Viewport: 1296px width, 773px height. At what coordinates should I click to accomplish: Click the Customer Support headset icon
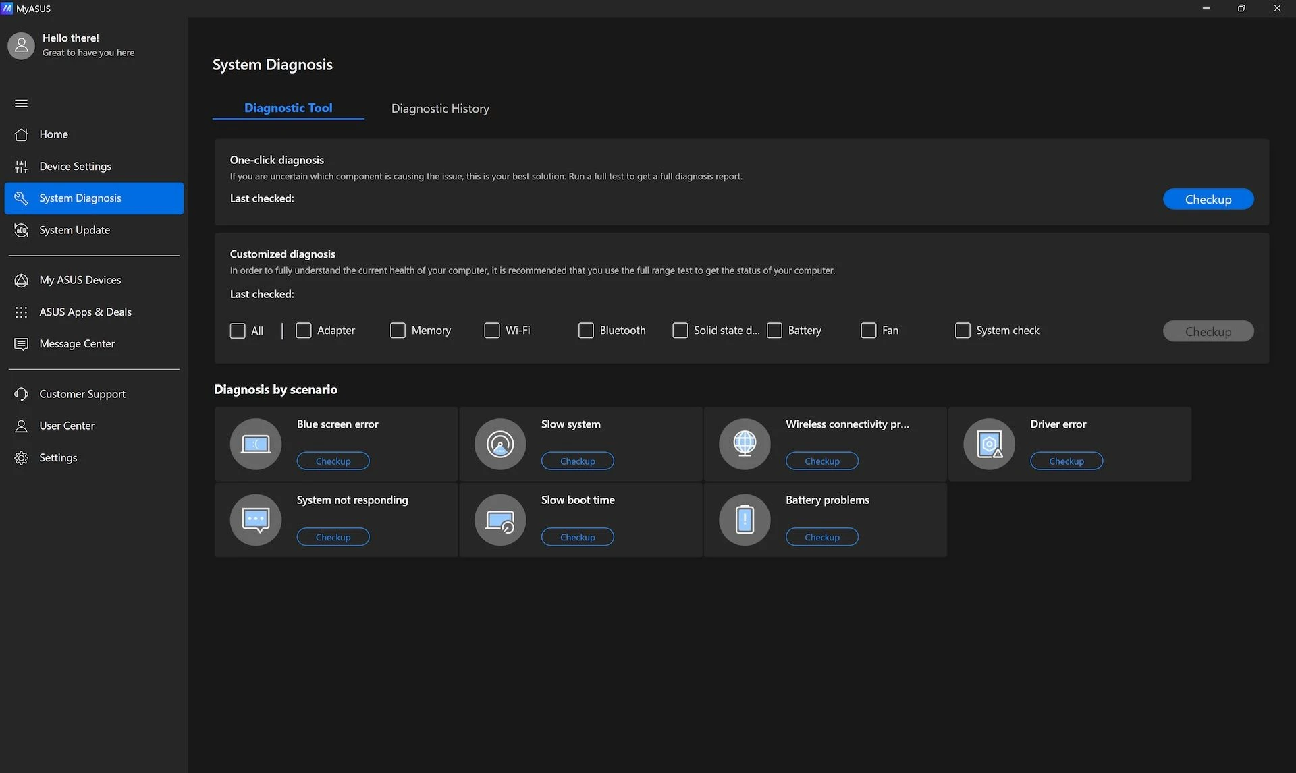pos(21,394)
